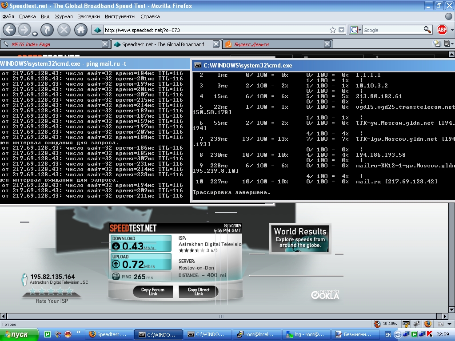
Task: Open the address bar history dropdown
Action: [x=342, y=30]
